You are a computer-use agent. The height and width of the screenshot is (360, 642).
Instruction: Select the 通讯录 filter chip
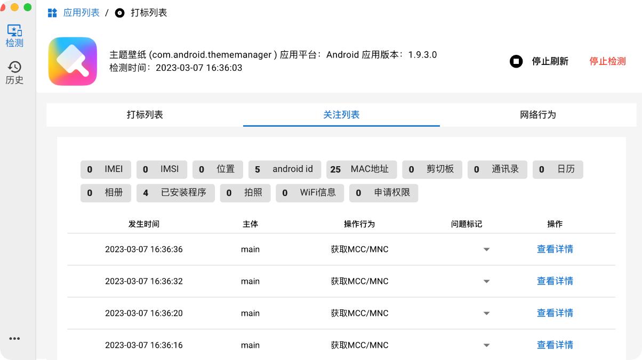tap(497, 169)
